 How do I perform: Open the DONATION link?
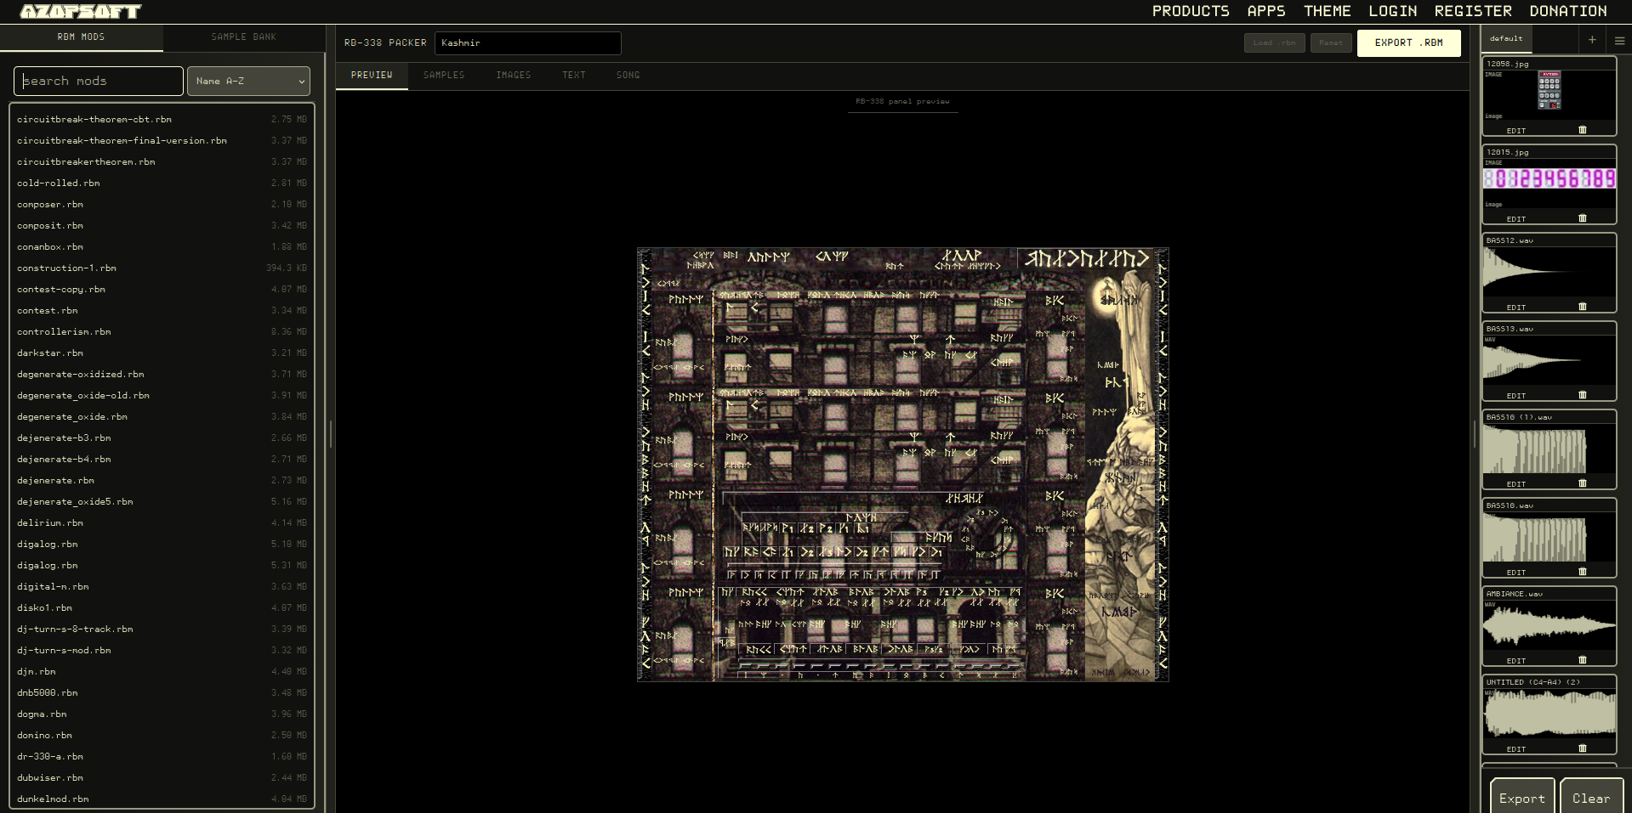(1568, 11)
